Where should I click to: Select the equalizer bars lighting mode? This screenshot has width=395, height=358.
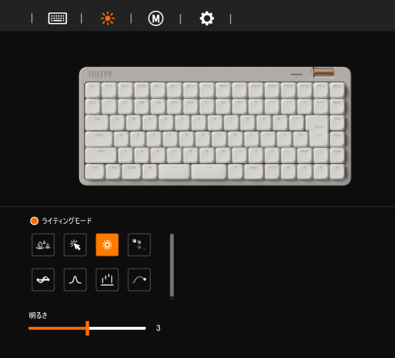107,279
